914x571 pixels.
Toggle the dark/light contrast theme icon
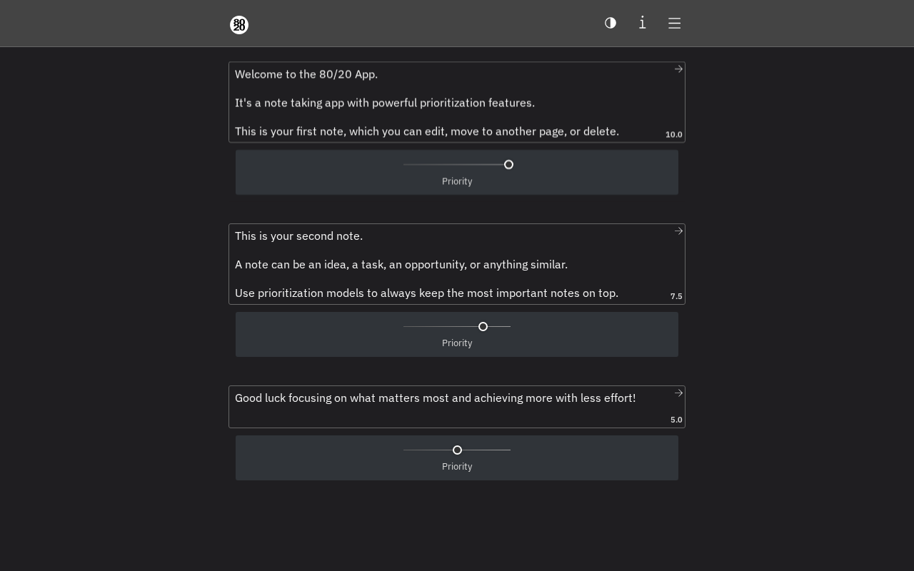pyautogui.click(x=611, y=23)
